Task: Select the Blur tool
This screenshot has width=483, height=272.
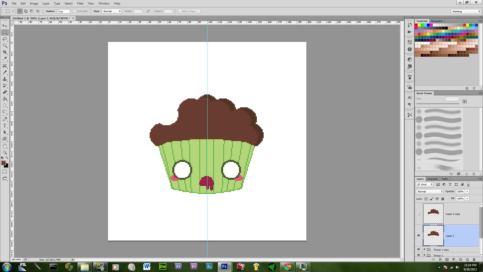Action: pos(5,105)
